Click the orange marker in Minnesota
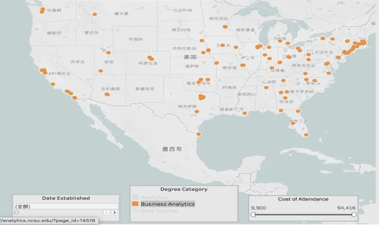Viewport: 379px width, 225px height. [x=225, y=27]
